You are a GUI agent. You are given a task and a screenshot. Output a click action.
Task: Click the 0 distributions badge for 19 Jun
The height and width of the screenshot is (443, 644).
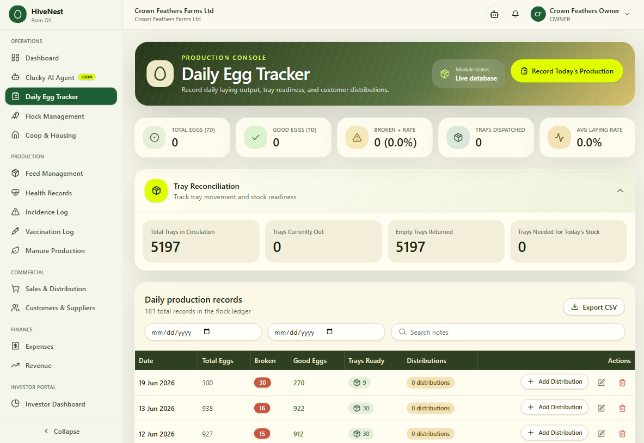(431, 383)
